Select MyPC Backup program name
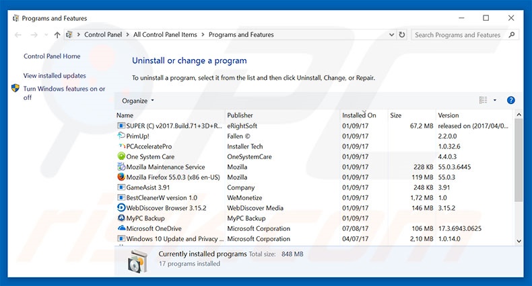The image size is (532, 286). coord(145,218)
